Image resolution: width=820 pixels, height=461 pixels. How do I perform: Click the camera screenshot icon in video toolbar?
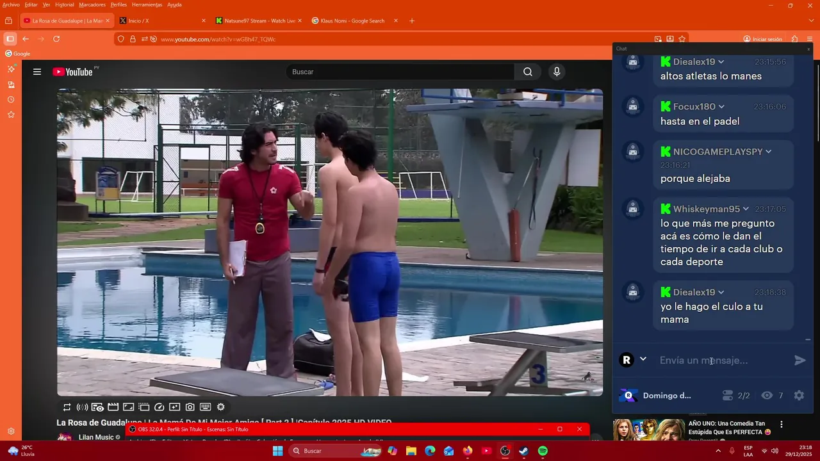click(x=190, y=407)
